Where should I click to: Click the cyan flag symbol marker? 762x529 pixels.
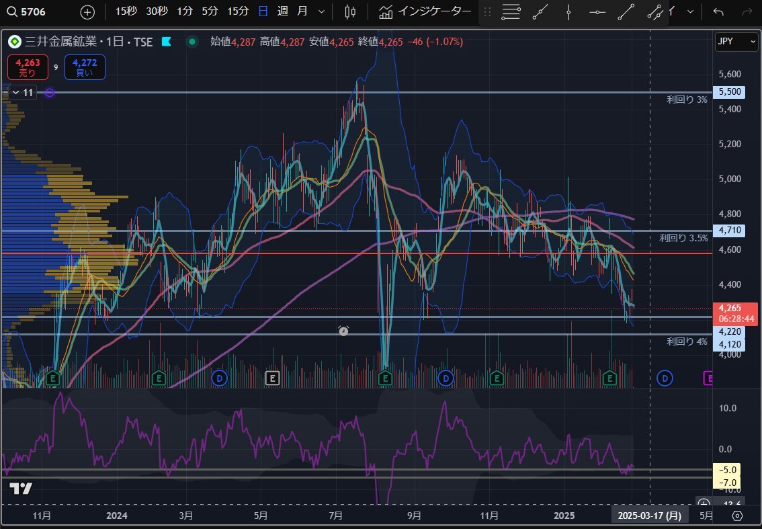(x=166, y=42)
